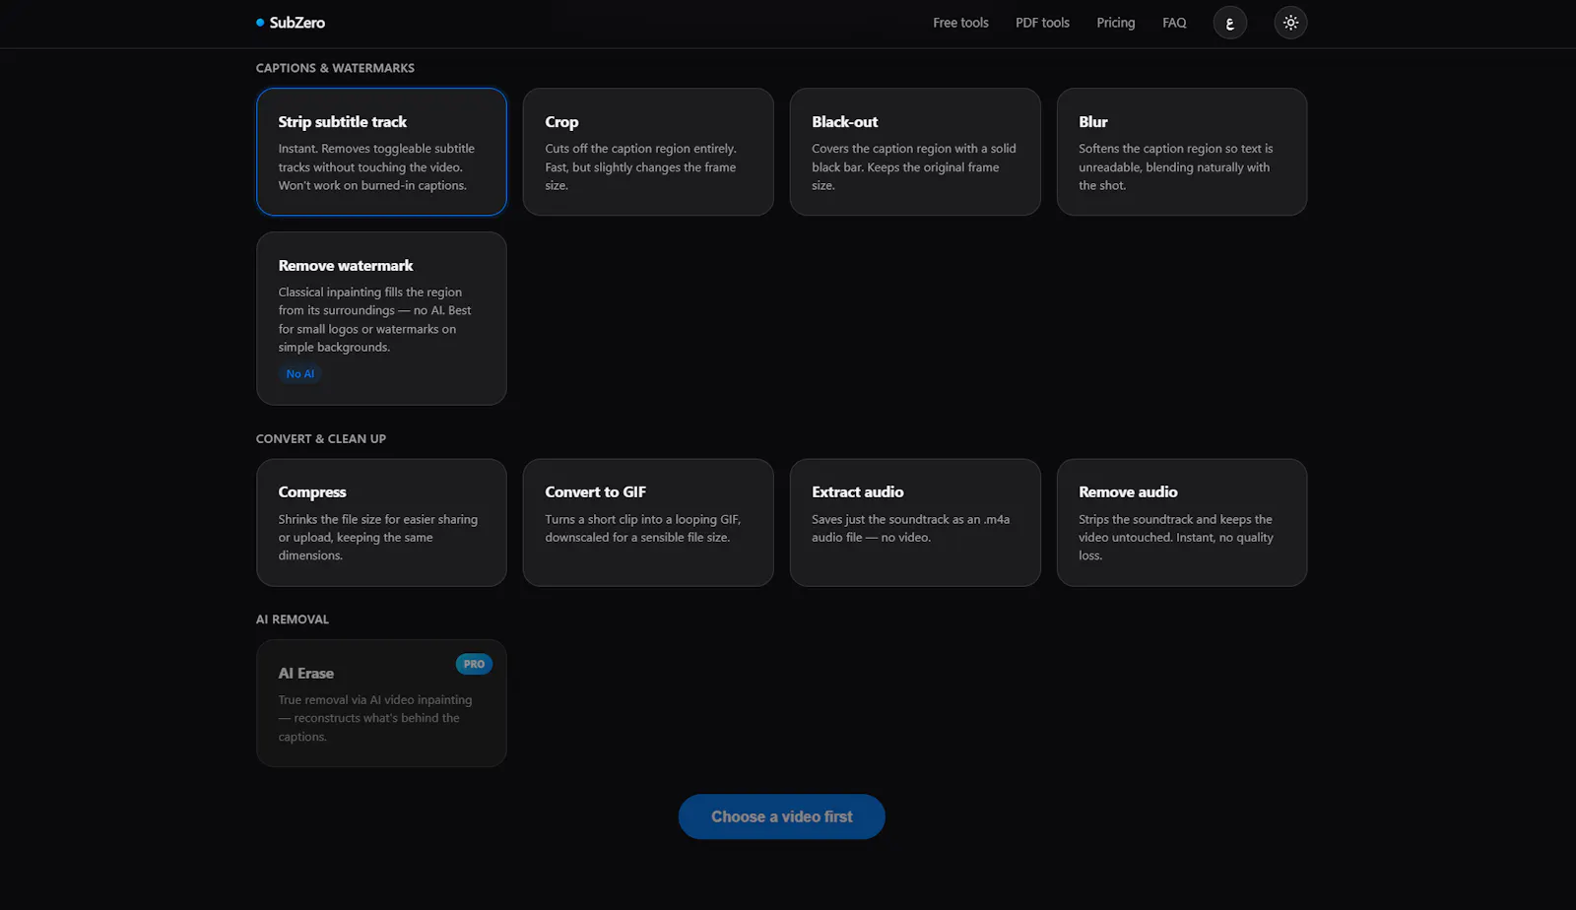Screen dimensions: 1576x910
Task: Open the FAQ link
Action: coord(1174,23)
